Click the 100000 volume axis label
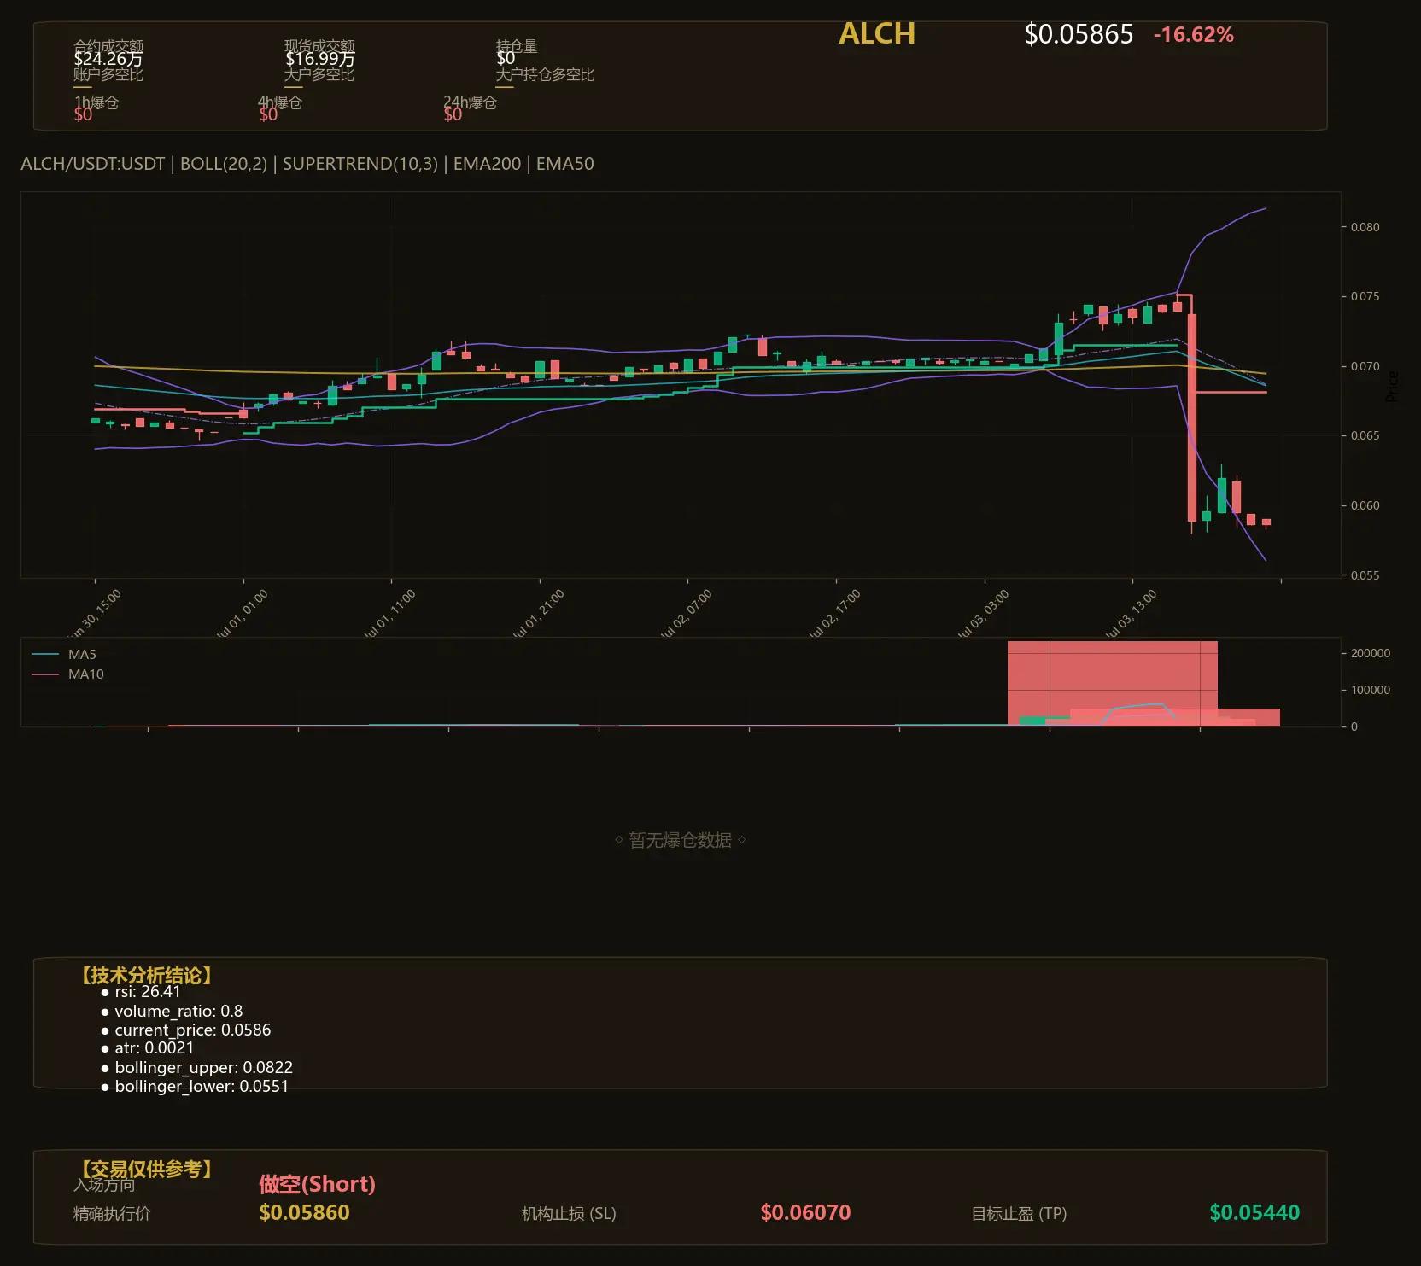 pyautogui.click(x=1371, y=690)
